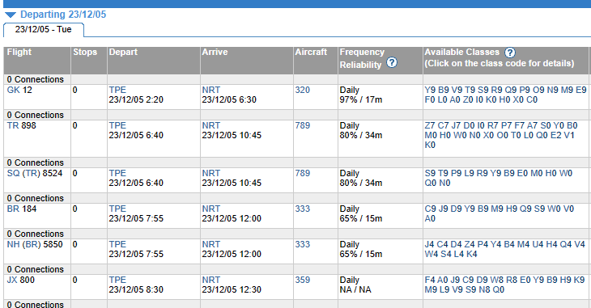The image size is (591, 308).
Task: Click the Arrive column header
Action: click(215, 52)
